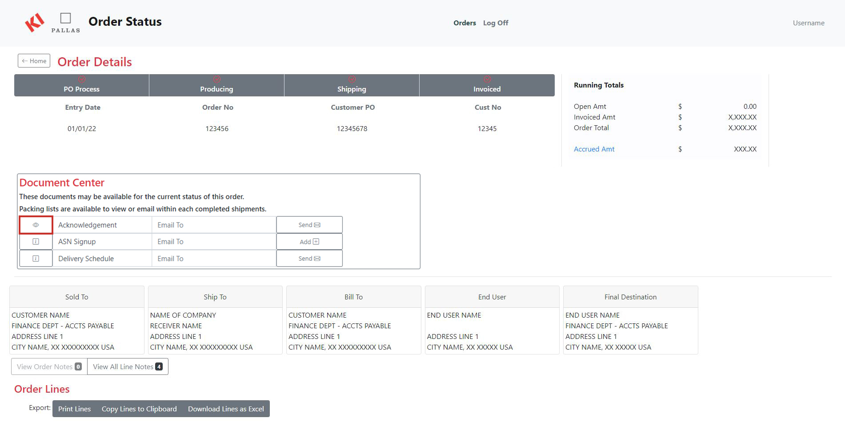The image size is (845, 422).
Task: Toggle View All Line Notes display
Action: [x=127, y=366]
